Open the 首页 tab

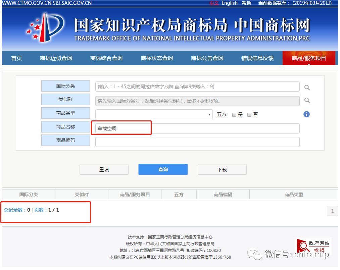point(16,58)
